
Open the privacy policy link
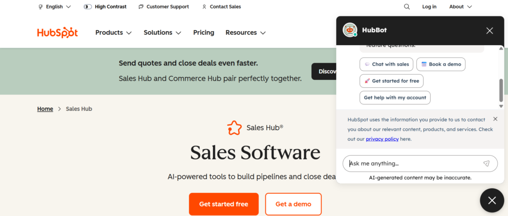coord(382,139)
